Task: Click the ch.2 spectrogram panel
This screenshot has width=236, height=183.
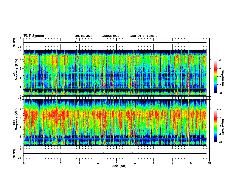Action: (x=115, y=123)
